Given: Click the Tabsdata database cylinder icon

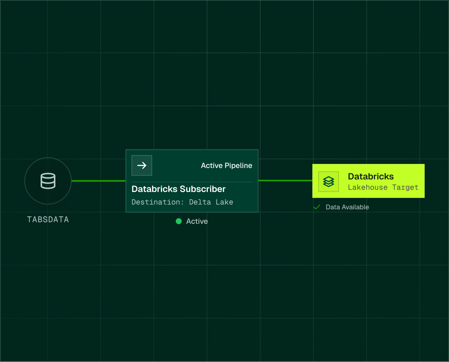Looking at the screenshot, I should (x=48, y=181).
